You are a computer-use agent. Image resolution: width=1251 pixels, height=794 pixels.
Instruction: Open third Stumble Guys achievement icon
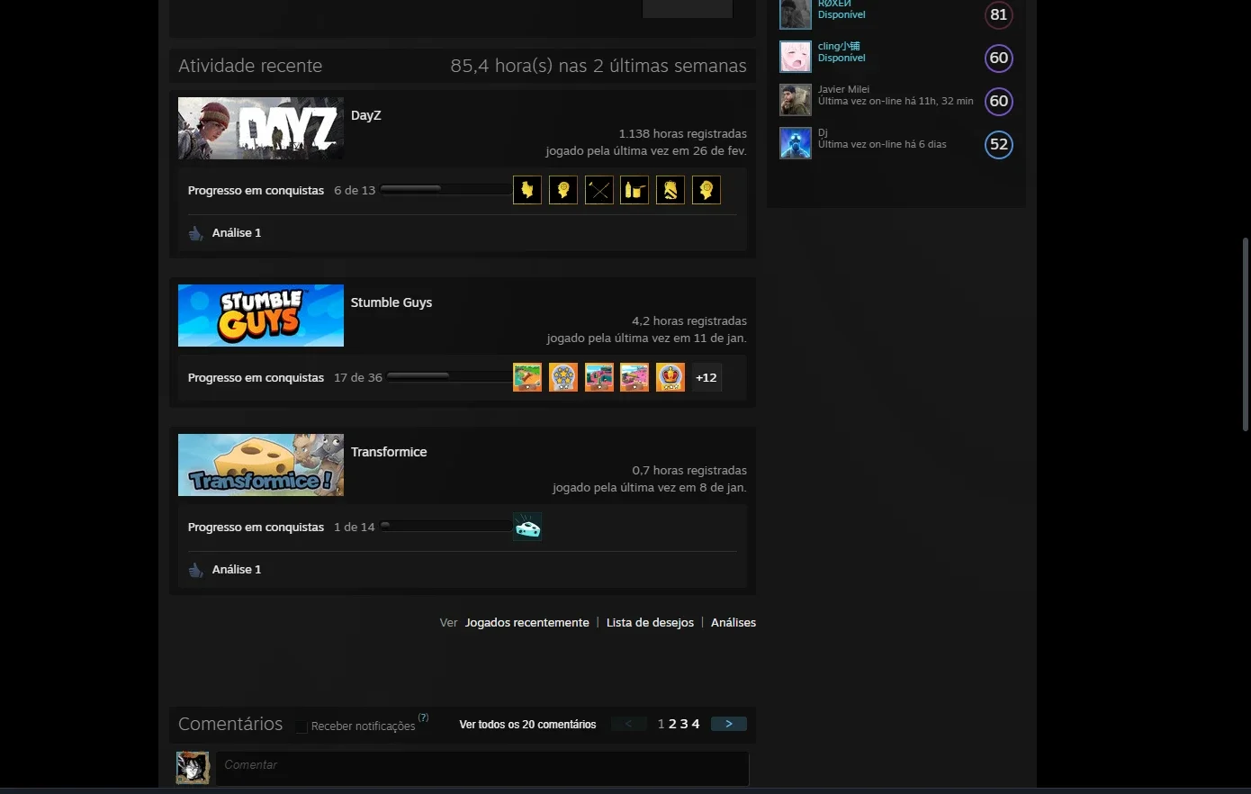point(599,377)
